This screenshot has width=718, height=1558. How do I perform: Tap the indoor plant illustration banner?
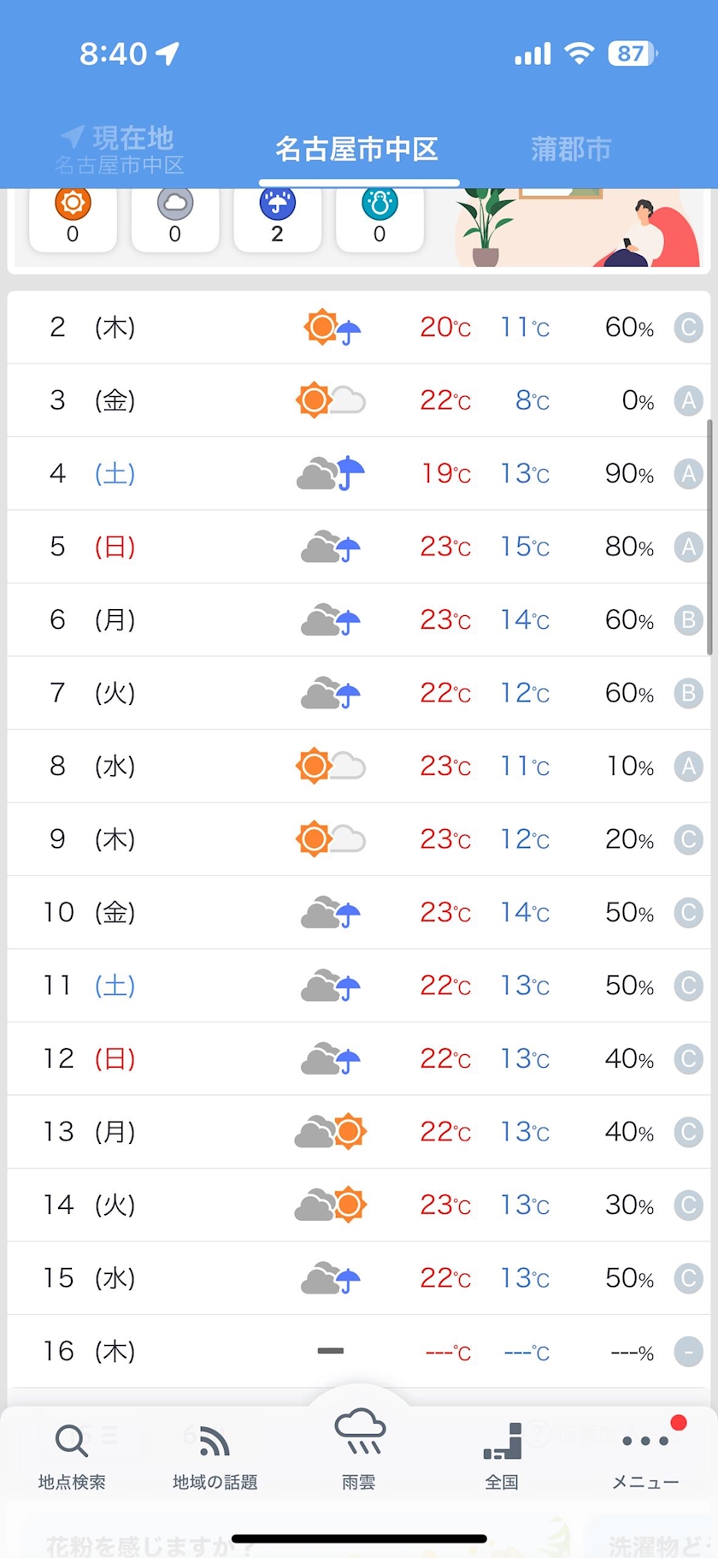576,229
